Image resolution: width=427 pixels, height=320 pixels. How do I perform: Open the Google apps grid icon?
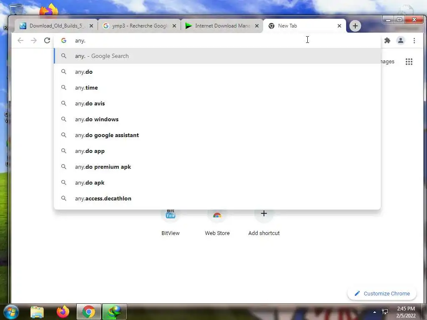pyautogui.click(x=409, y=62)
